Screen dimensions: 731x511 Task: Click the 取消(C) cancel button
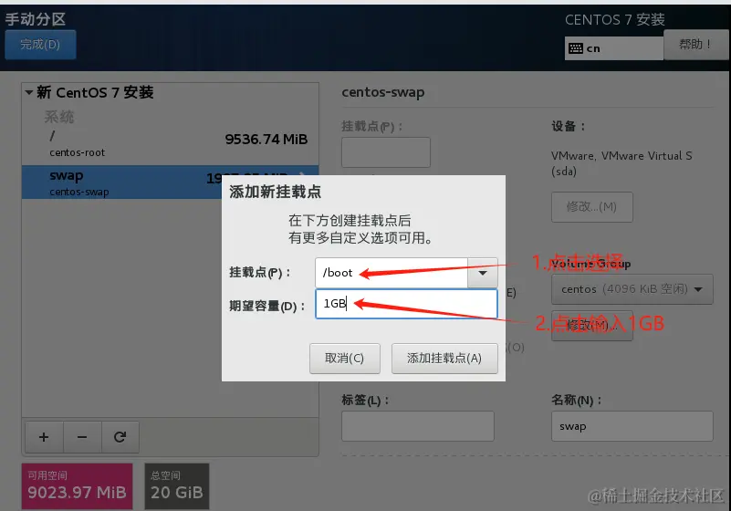pyautogui.click(x=345, y=358)
